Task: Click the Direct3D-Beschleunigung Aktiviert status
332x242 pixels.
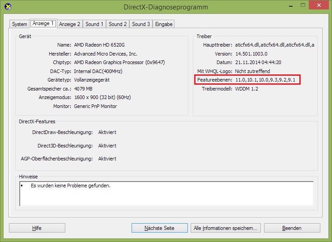Action: click(107, 146)
